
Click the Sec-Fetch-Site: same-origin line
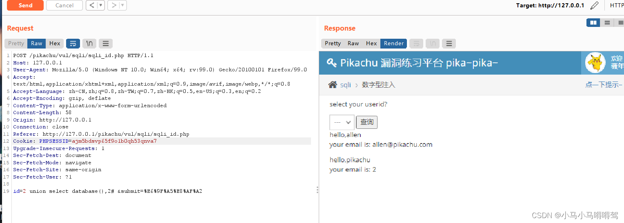click(57, 170)
